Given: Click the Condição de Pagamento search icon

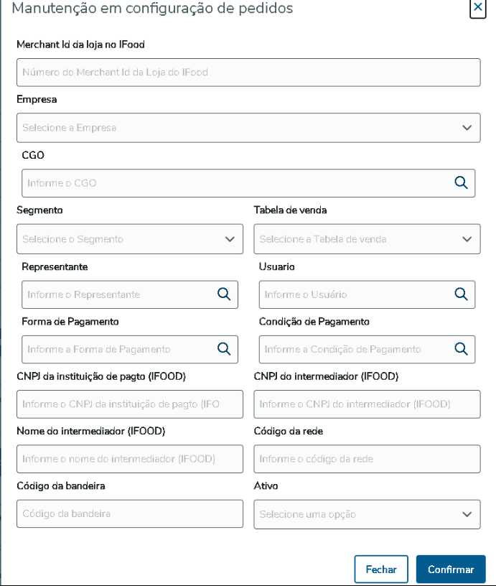Looking at the screenshot, I should click(x=461, y=349).
